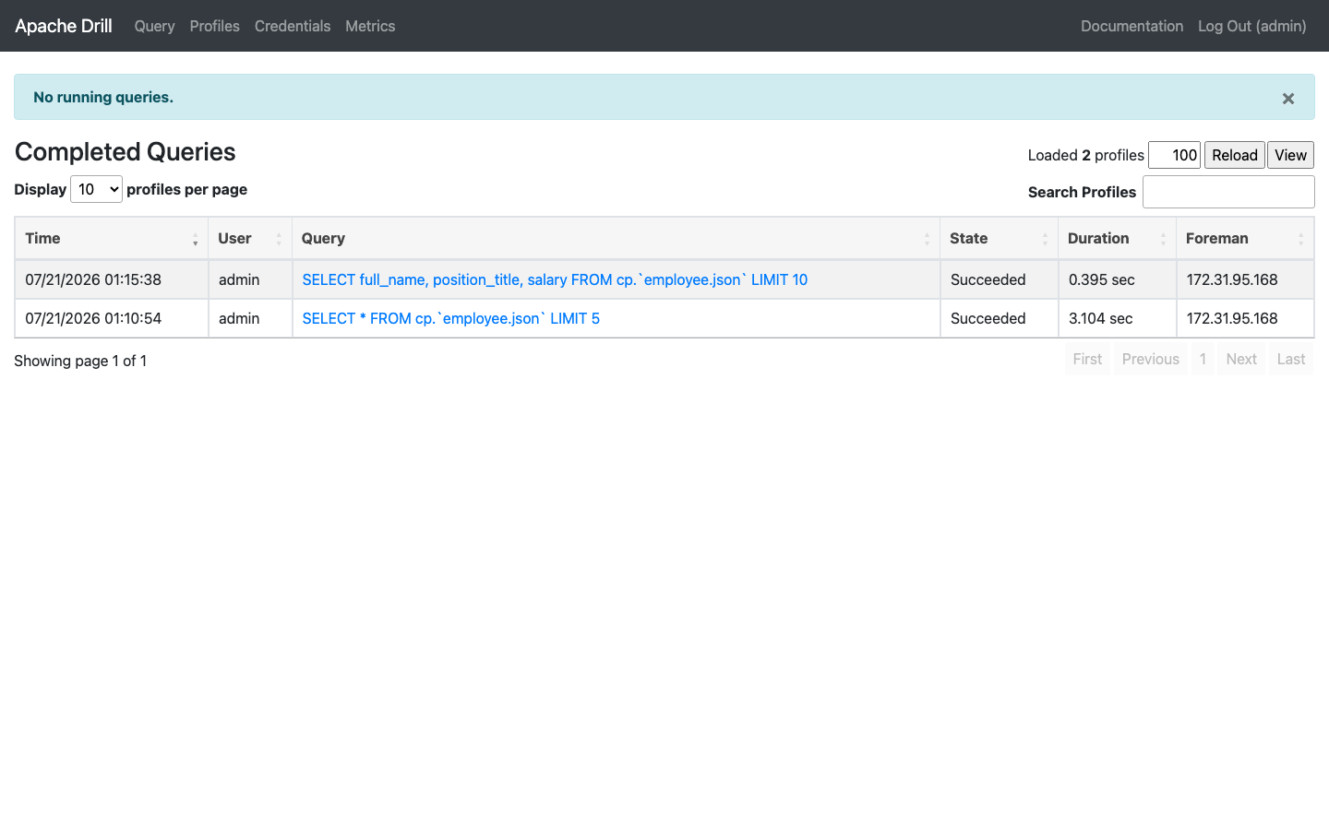
Task: Click duration 3.104 sec
Action: click(x=1101, y=318)
